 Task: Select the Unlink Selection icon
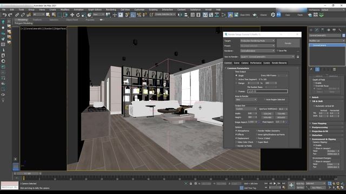pyautogui.click(x=23, y=15)
